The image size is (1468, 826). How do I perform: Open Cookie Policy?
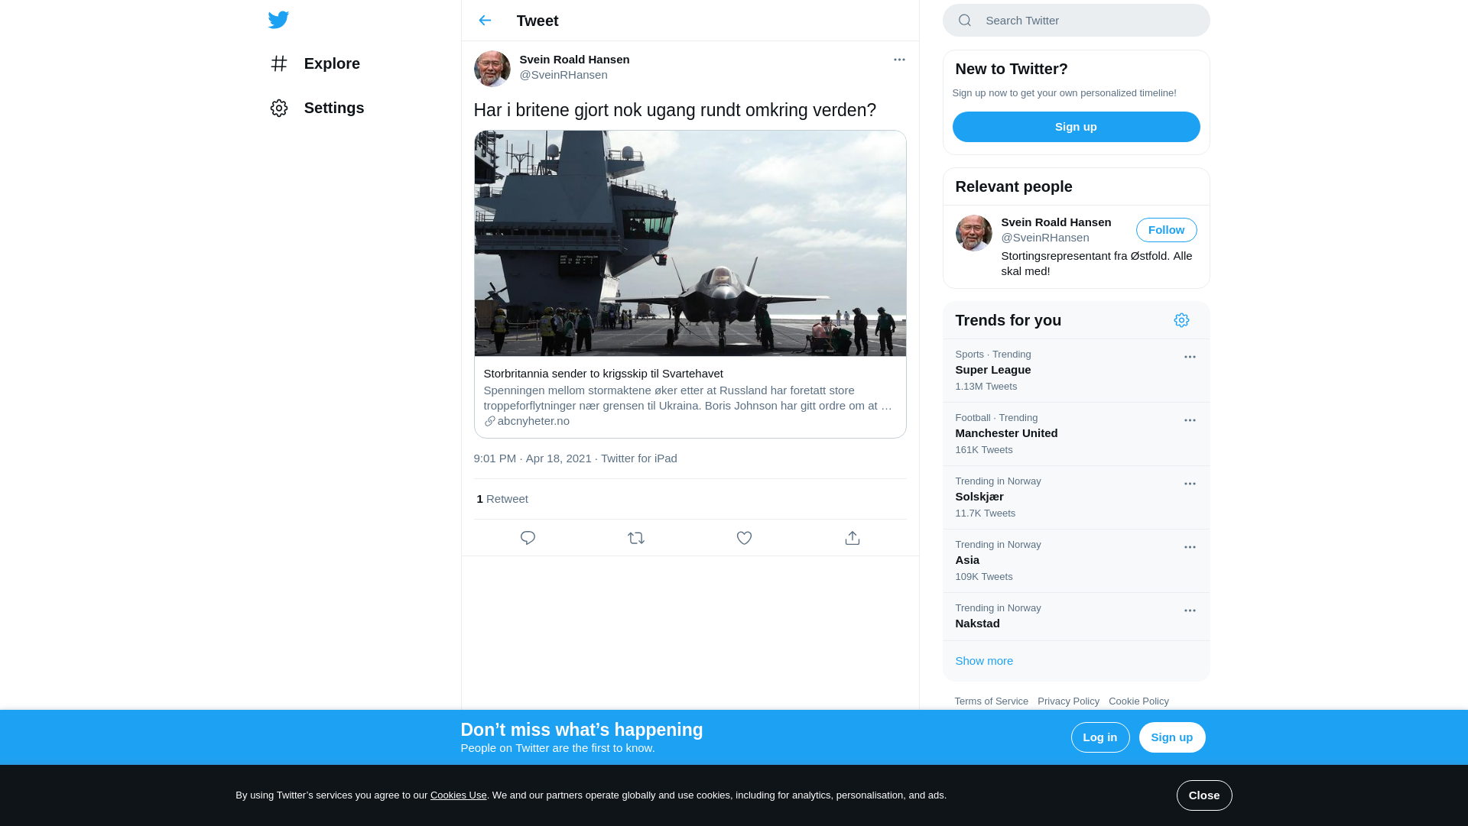(x=1138, y=701)
